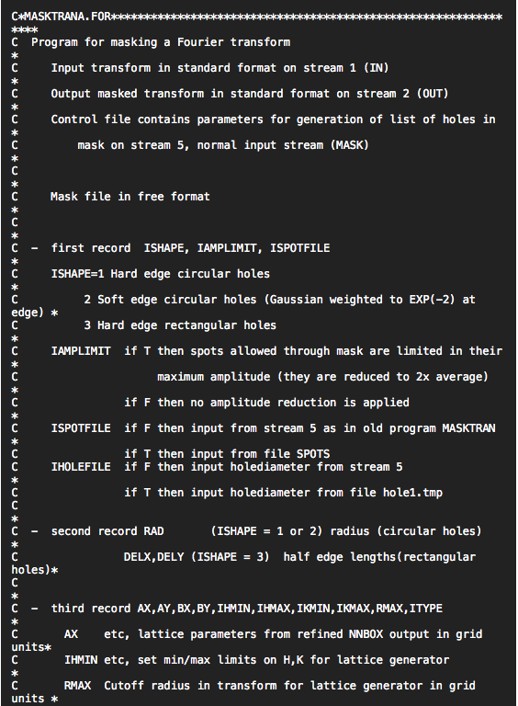This screenshot has width=518, height=706.
Task: Click on 'ISHAPE=1 Hard edge circular holes'
Action: click(x=160, y=274)
